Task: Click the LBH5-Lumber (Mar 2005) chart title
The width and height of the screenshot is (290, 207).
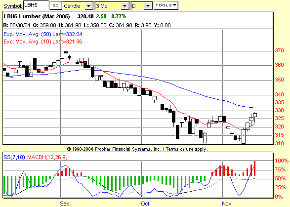Action: [37, 16]
